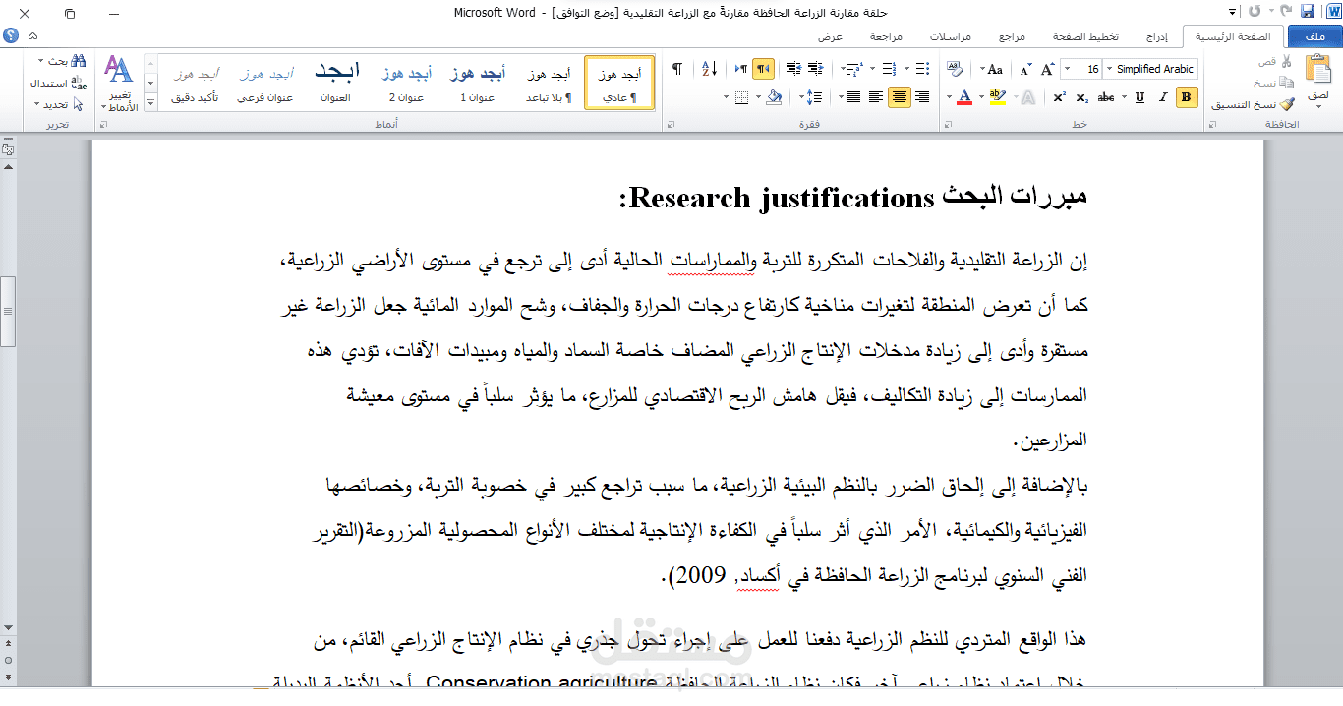Apply the Title (العنوان) style
1343x706 pixels.
pyautogui.click(x=336, y=84)
